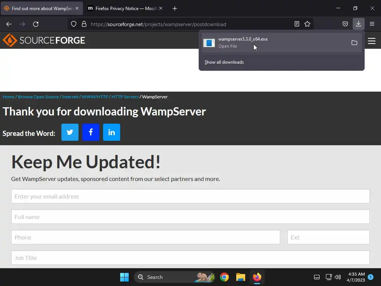The width and height of the screenshot is (381, 286).
Task: Open the Internet breadcrumb link
Action: [70, 97]
